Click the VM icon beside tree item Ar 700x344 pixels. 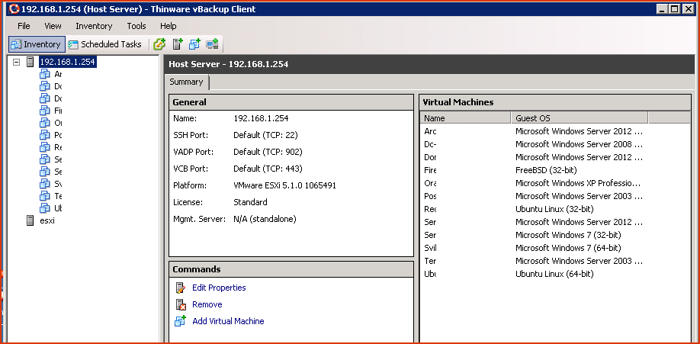tap(45, 74)
